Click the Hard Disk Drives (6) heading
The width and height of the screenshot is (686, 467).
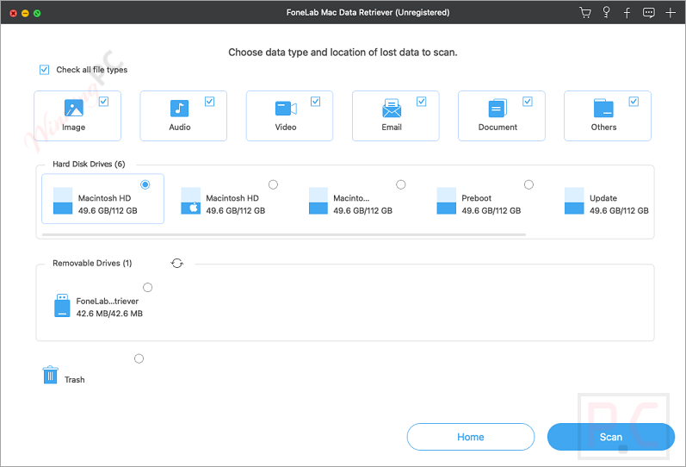pos(89,164)
